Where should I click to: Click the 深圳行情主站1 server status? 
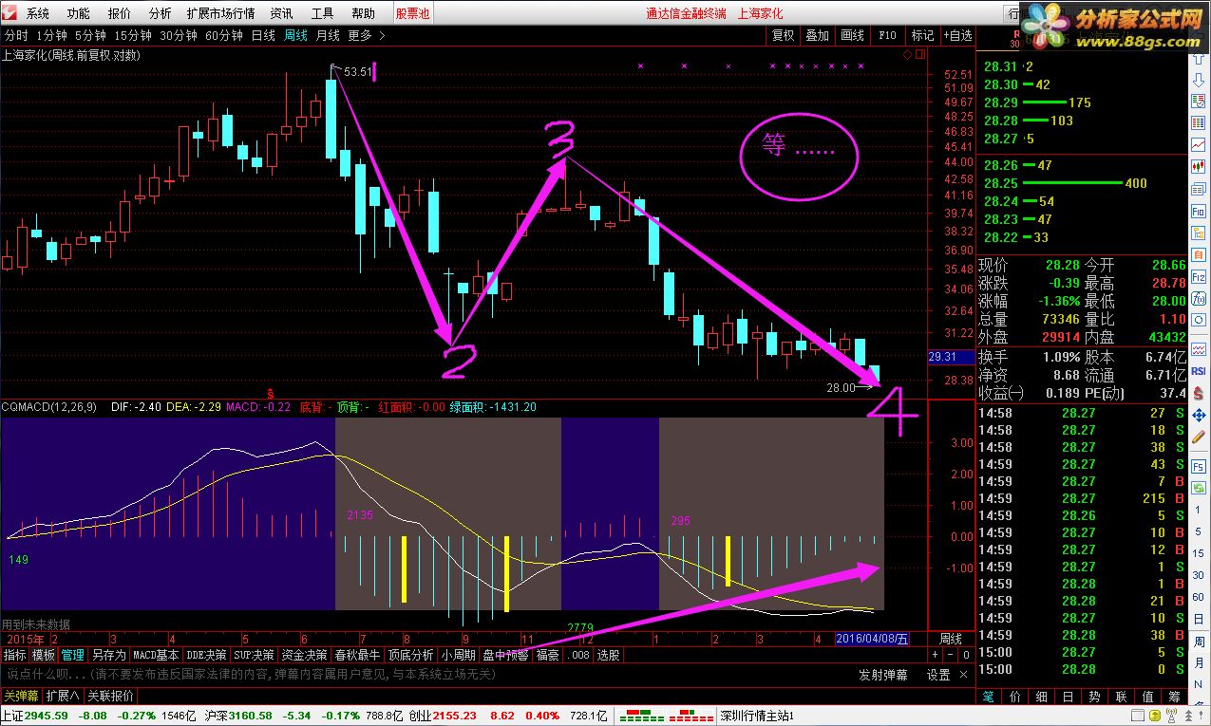coord(757,716)
